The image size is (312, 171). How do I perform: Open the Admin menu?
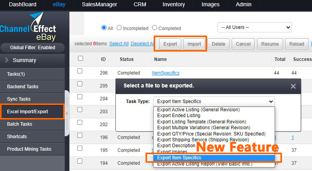coord(243,4)
